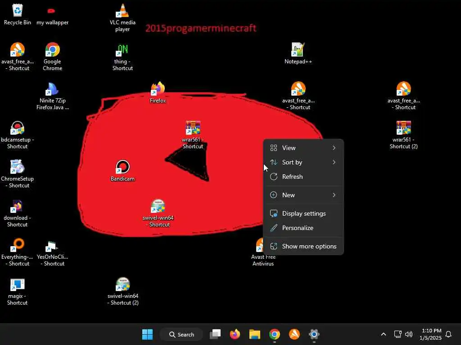This screenshot has height=345, width=461.
Task: Open Settings gear in the taskbar
Action: (x=314, y=334)
